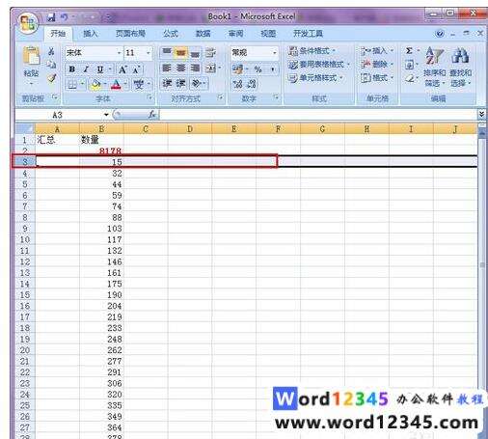This screenshot has height=439, width=488.
Task: Apply the Percent style icon
Action: [258, 69]
